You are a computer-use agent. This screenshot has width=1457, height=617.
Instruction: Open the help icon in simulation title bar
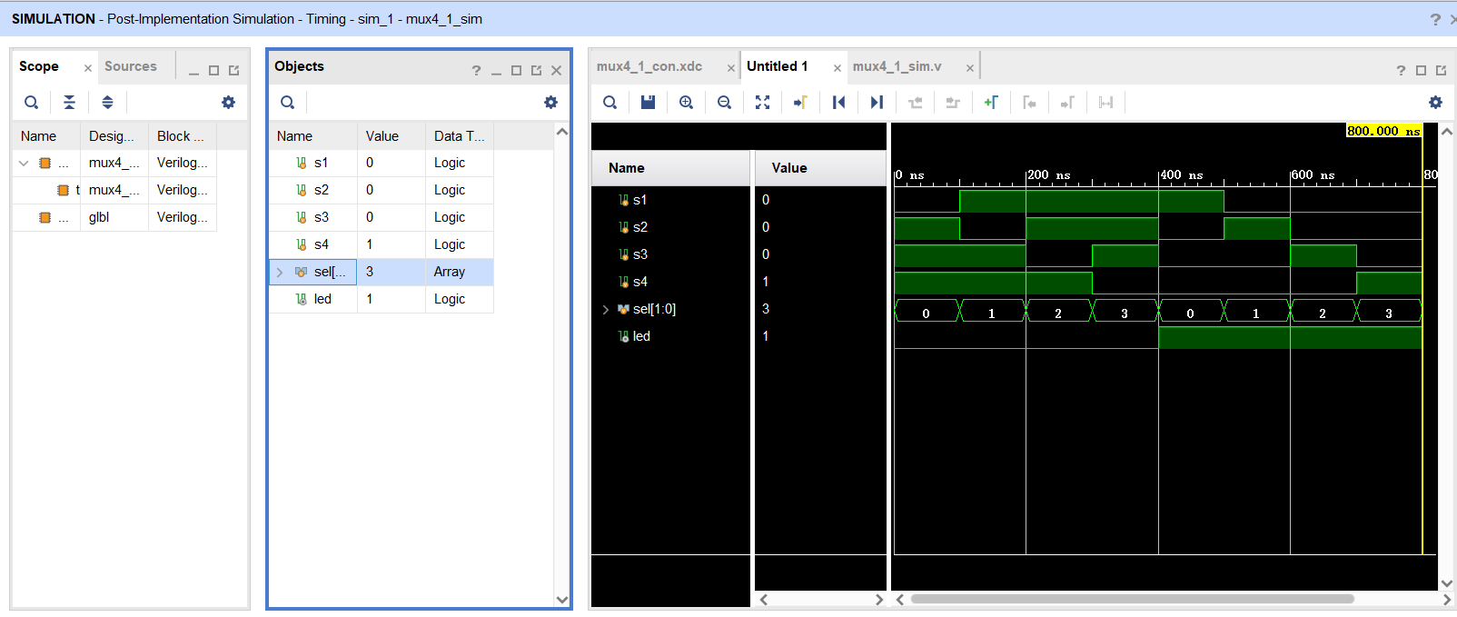click(x=1435, y=19)
